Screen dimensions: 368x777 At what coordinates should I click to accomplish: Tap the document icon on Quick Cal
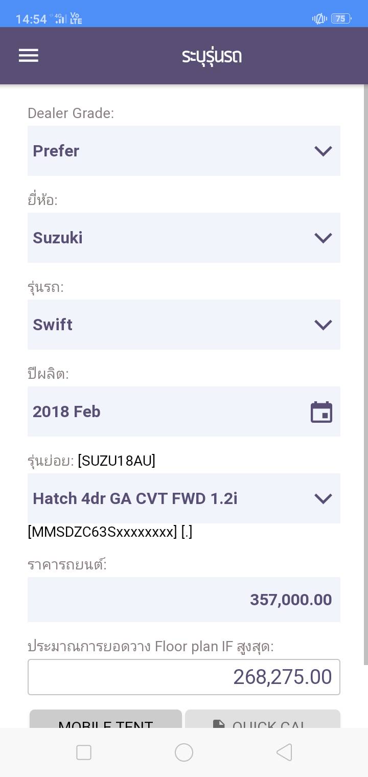(x=219, y=723)
